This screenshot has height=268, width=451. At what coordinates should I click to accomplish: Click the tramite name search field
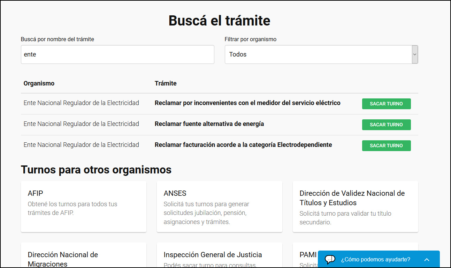pos(117,54)
